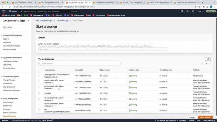Open AWS Systems Manager breadcrumb link

[x=44, y=21]
